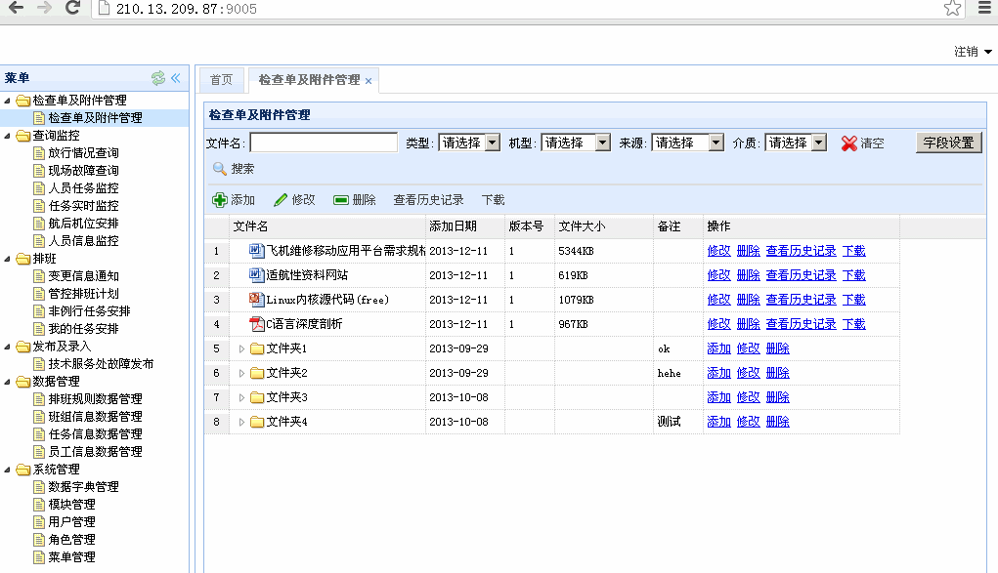Screen dimensions: 998x573
Task: Click bookmark star icon in address bar
Action: (x=952, y=8)
